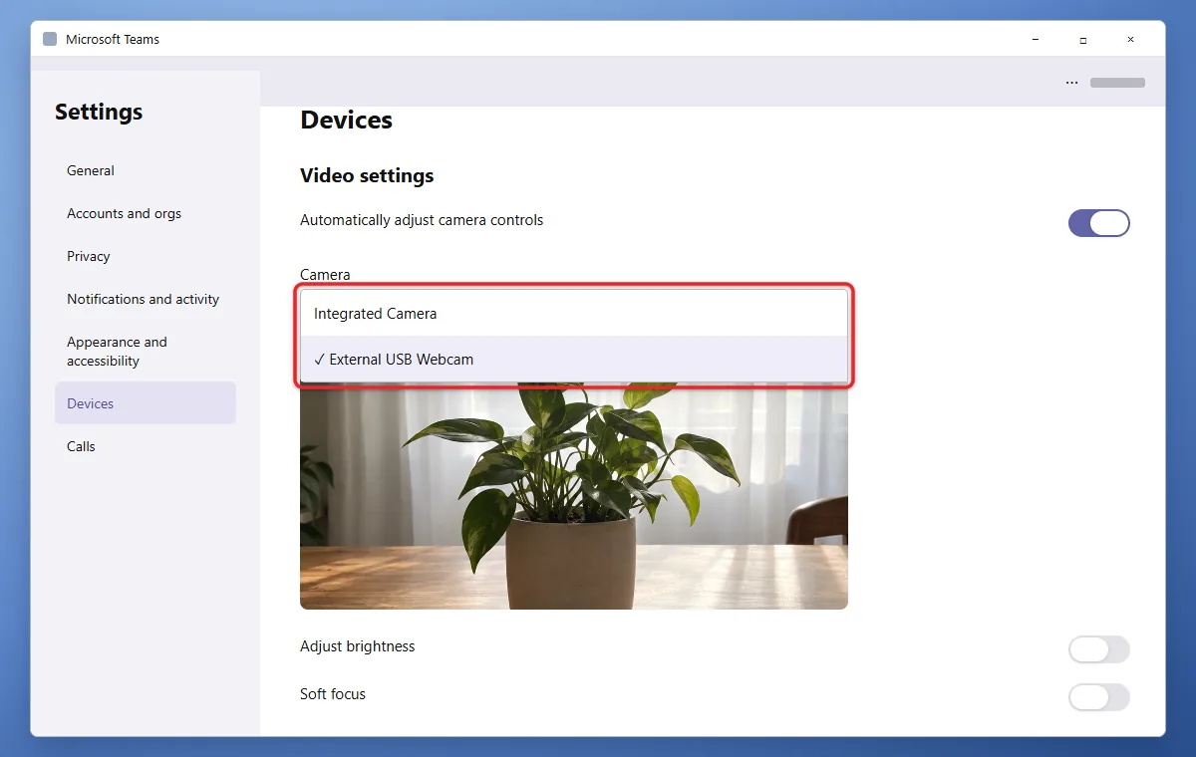
Task: Go to Privacy settings
Action: [146, 256]
